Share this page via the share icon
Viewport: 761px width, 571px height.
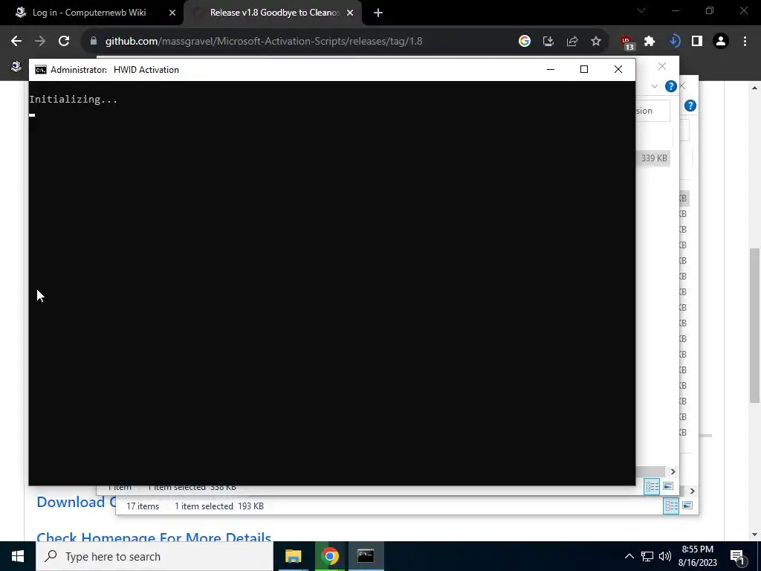[572, 42]
